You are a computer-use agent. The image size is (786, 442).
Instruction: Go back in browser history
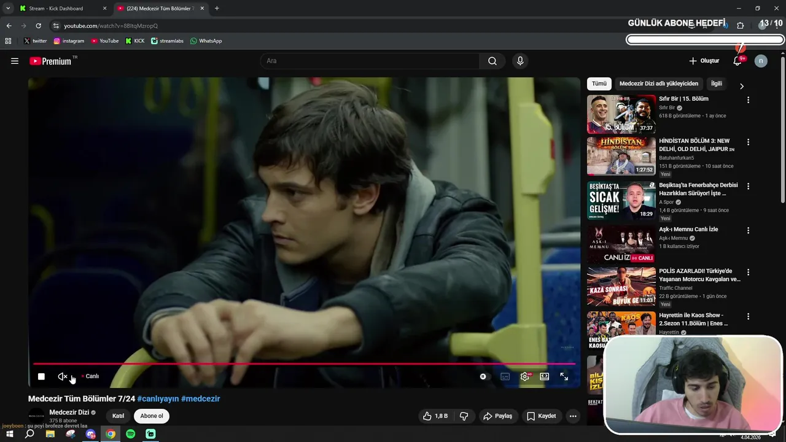[x=9, y=26]
